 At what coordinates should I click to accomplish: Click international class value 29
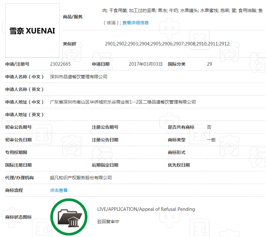(x=210, y=64)
